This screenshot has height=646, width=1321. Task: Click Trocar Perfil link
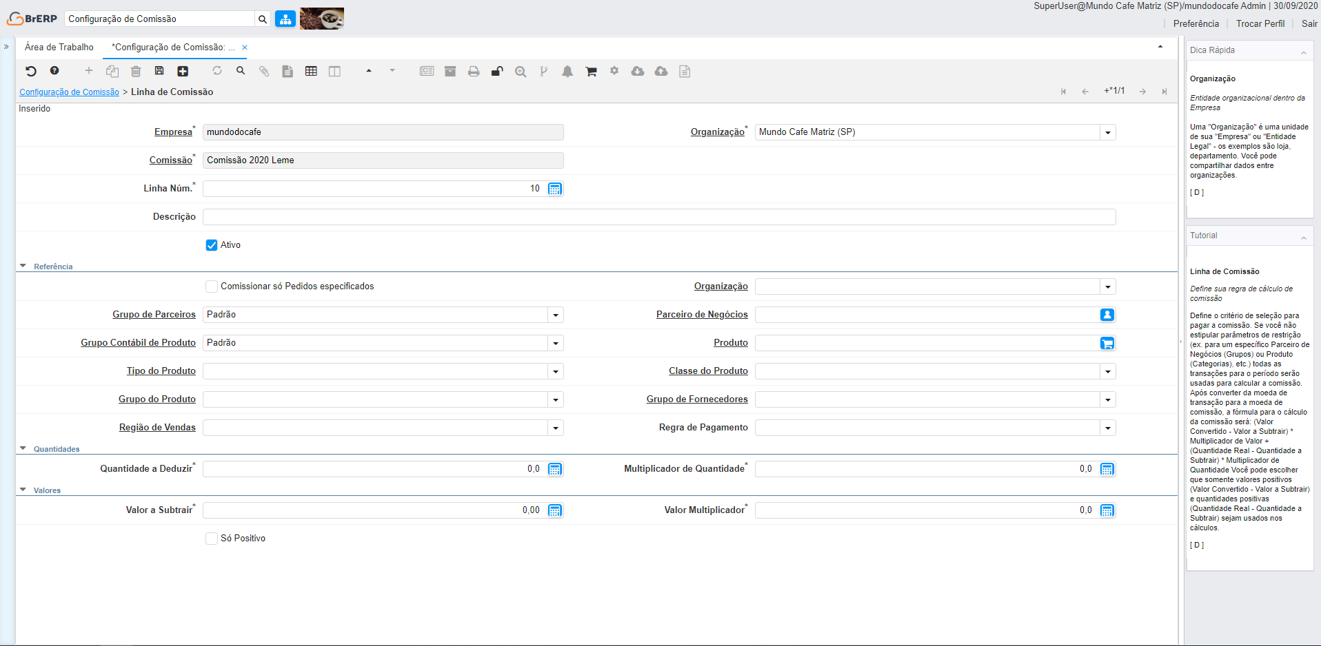click(1260, 23)
